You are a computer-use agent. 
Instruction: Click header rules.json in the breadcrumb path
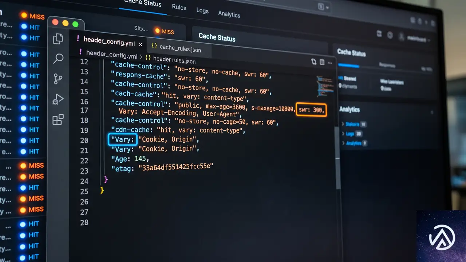(174, 59)
